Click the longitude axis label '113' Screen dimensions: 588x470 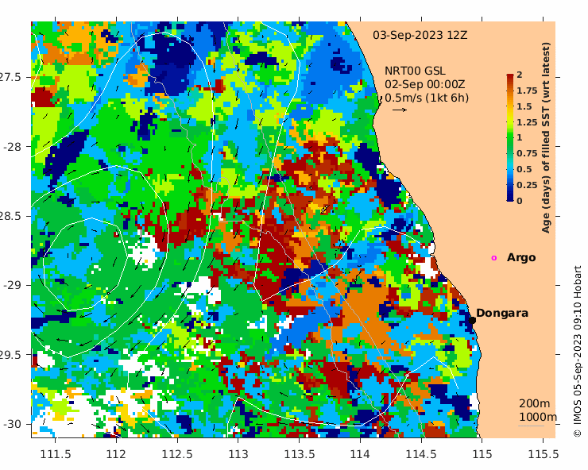point(238,454)
